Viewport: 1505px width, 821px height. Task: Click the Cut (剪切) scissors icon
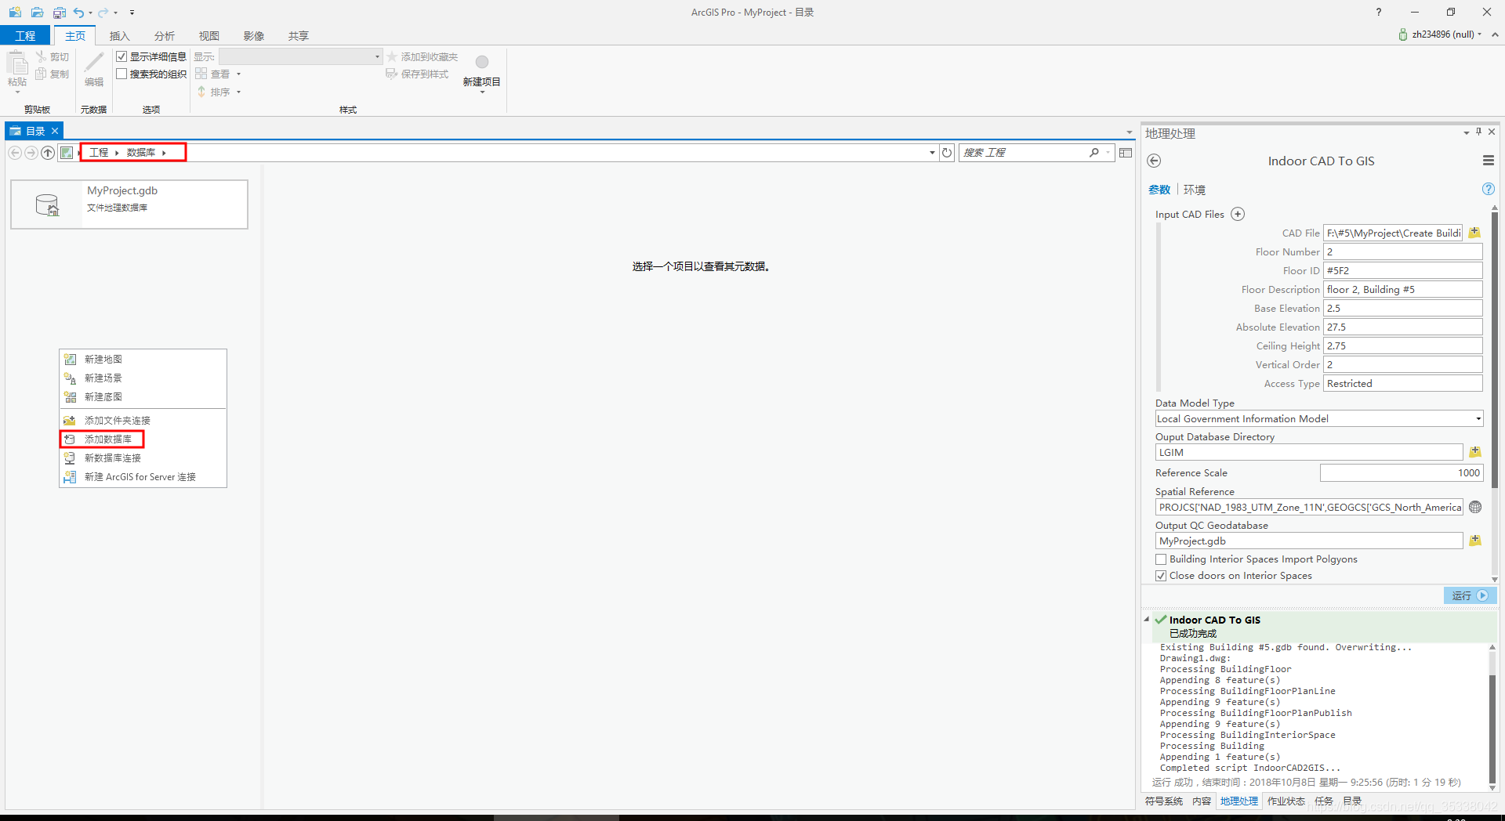point(41,56)
